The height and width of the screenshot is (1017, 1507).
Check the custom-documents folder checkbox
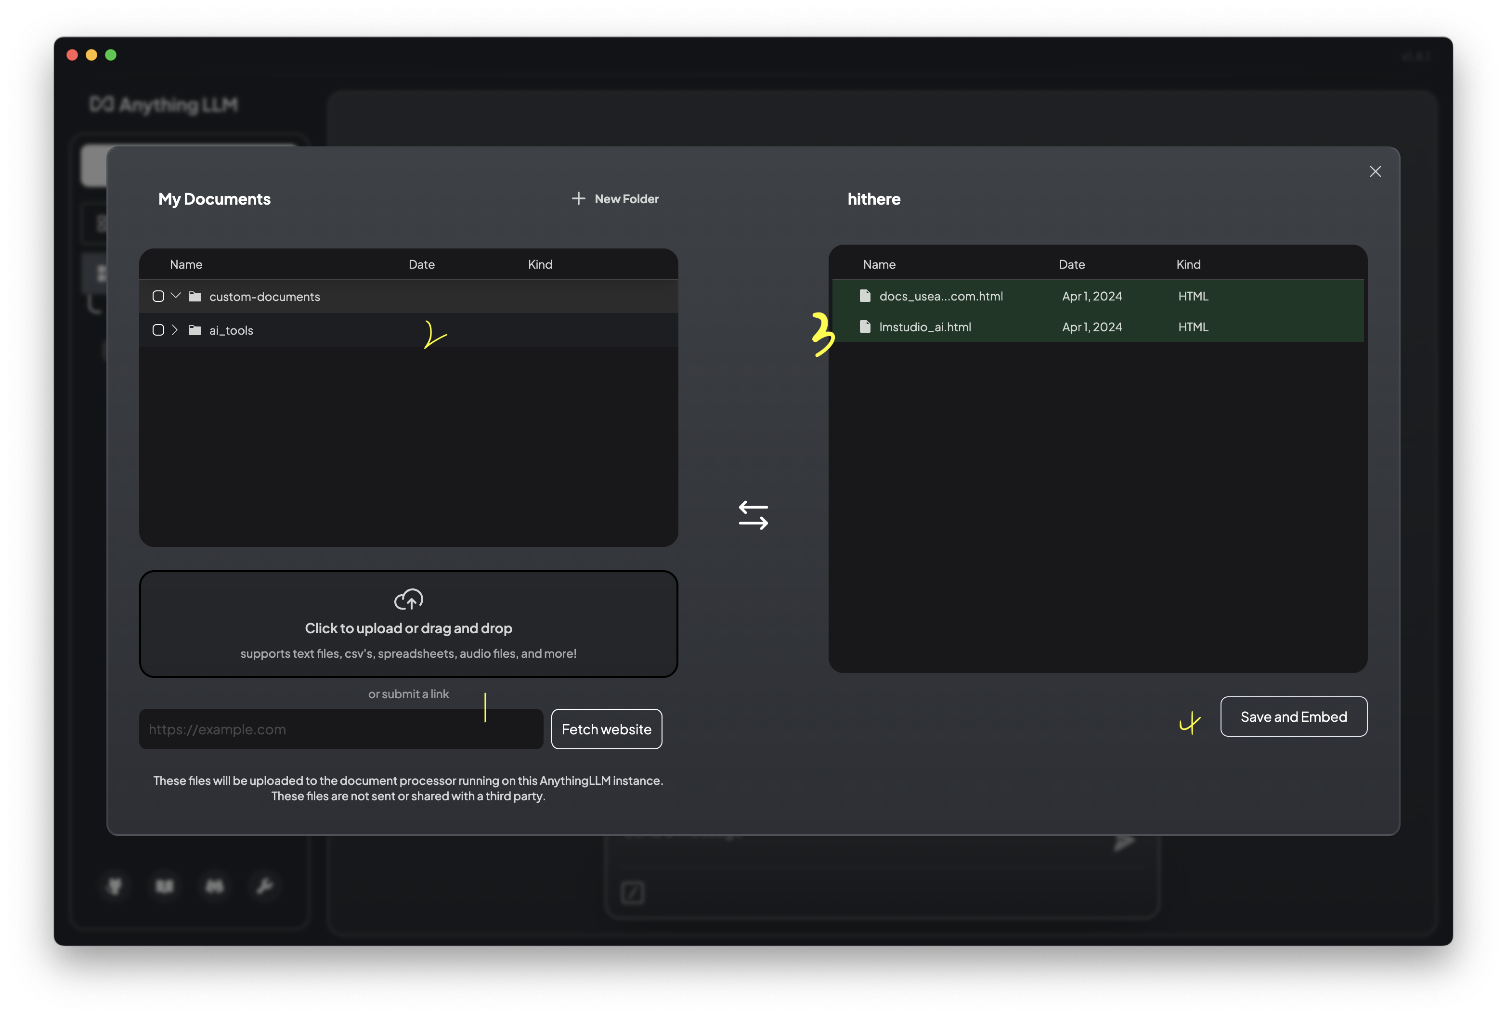pyautogui.click(x=158, y=297)
